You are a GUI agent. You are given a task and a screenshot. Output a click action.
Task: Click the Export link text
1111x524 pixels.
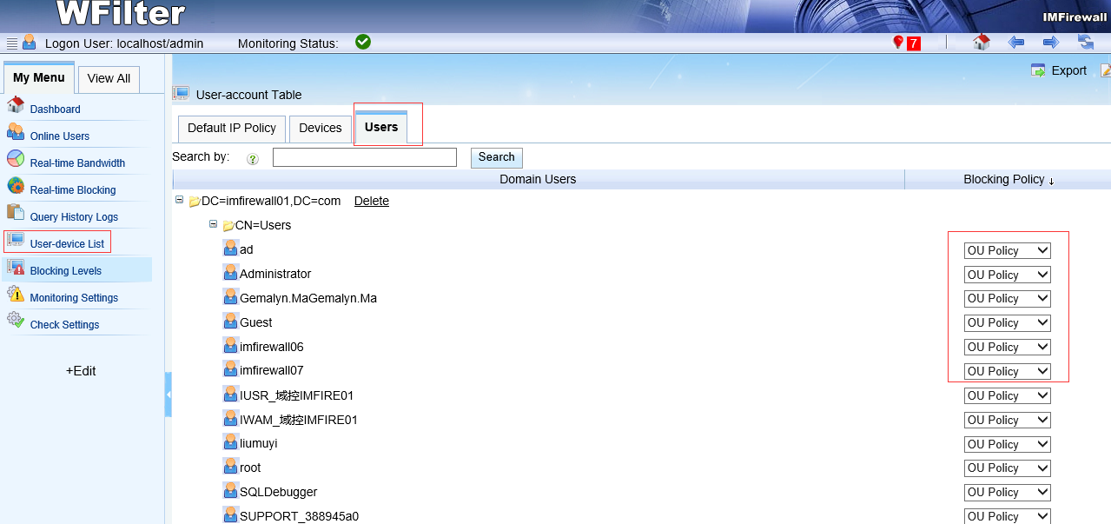(1069, 70)
